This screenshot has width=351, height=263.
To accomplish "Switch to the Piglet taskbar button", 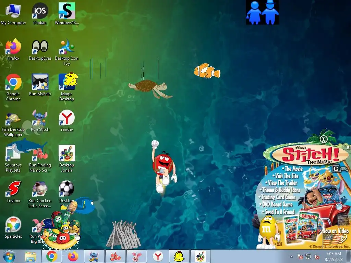I will (136, 256).
